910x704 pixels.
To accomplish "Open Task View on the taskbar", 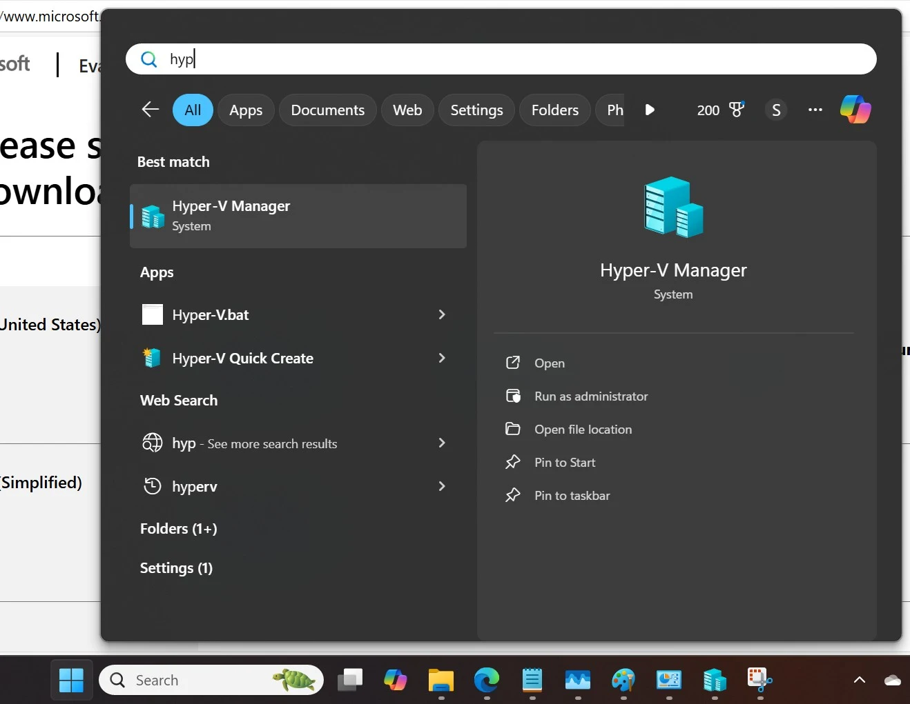I will point(350,681).
